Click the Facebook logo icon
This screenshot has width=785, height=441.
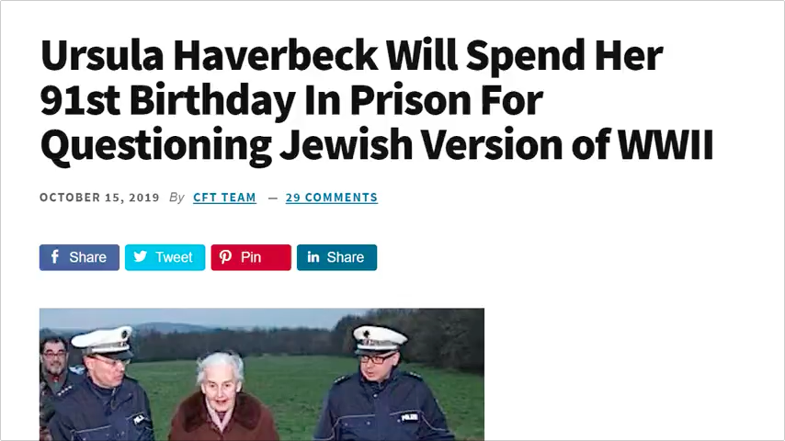point(55,257)
